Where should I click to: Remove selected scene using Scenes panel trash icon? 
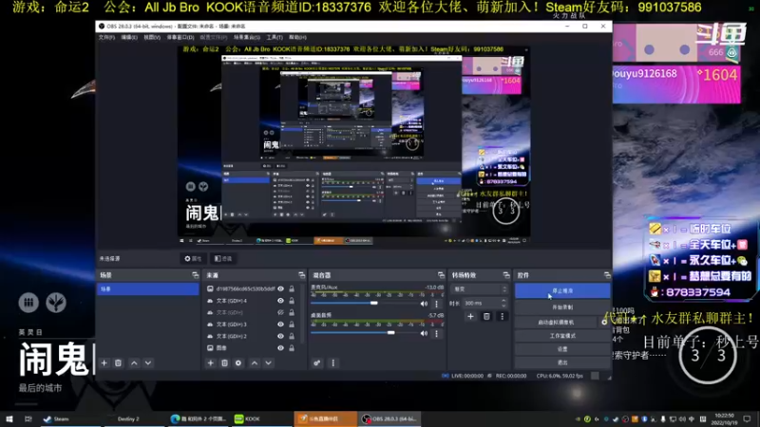118,362
